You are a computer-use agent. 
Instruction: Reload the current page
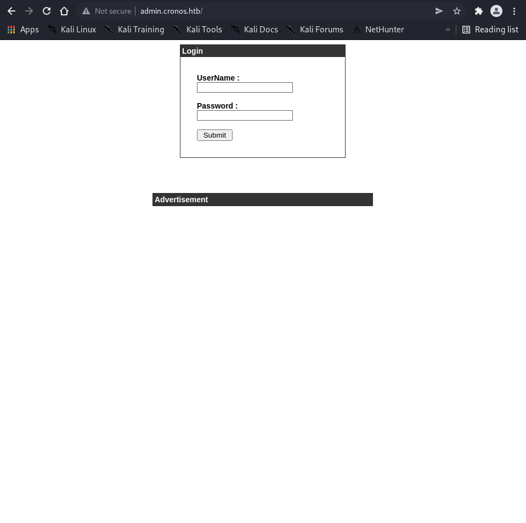click(x=47, y=11)
